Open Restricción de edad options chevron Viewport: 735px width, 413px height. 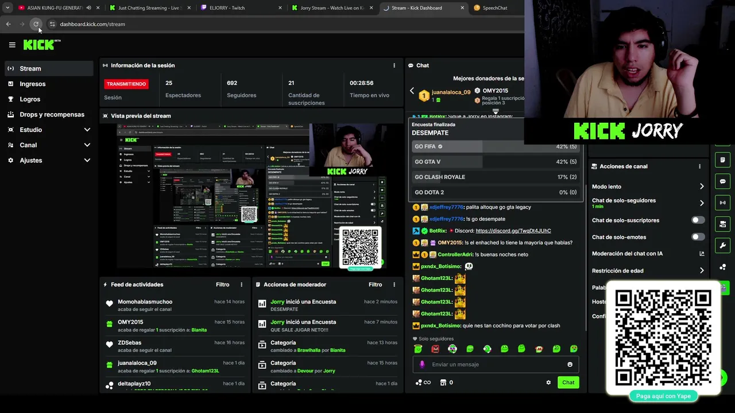(x=702, y=271)
